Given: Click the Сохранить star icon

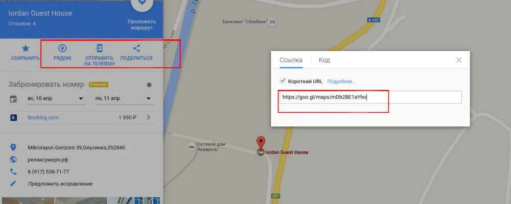Looking at the screenshot, I should click(25, 49).
